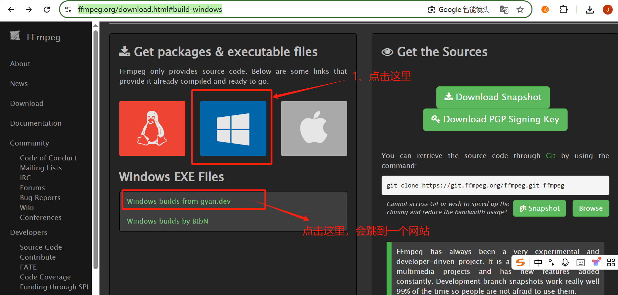The image size is (618, 295).
Task: Toggle IME punctuation mode icon
Action: tap(551, 263)
